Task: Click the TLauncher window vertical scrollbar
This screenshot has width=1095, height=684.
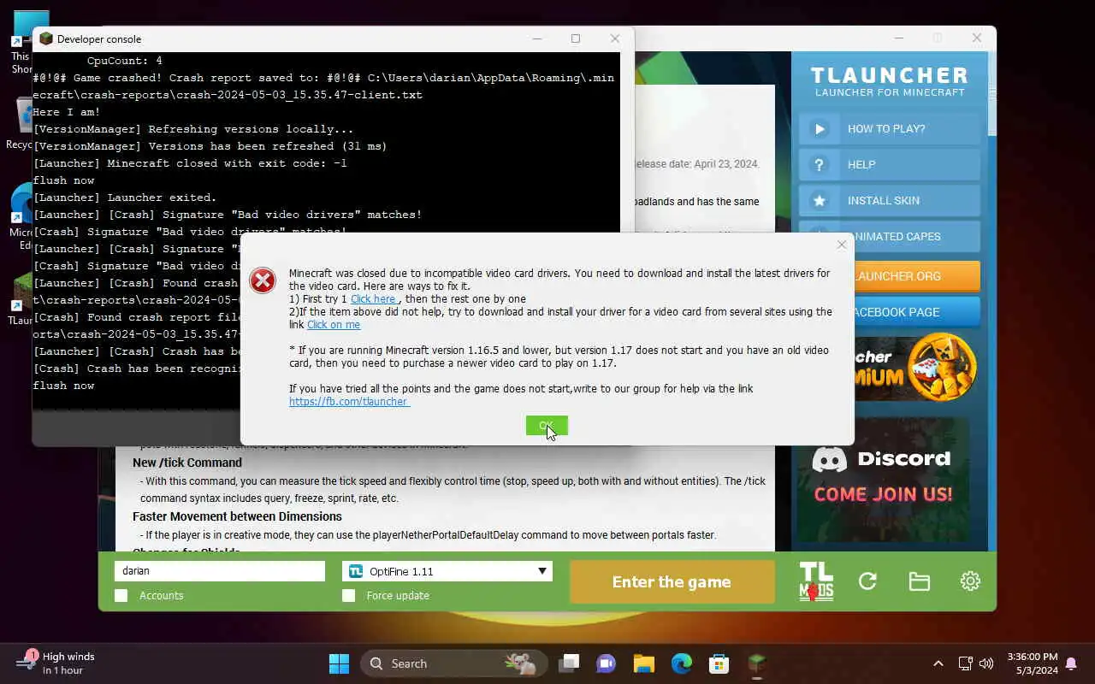Action: click(991, 299)
